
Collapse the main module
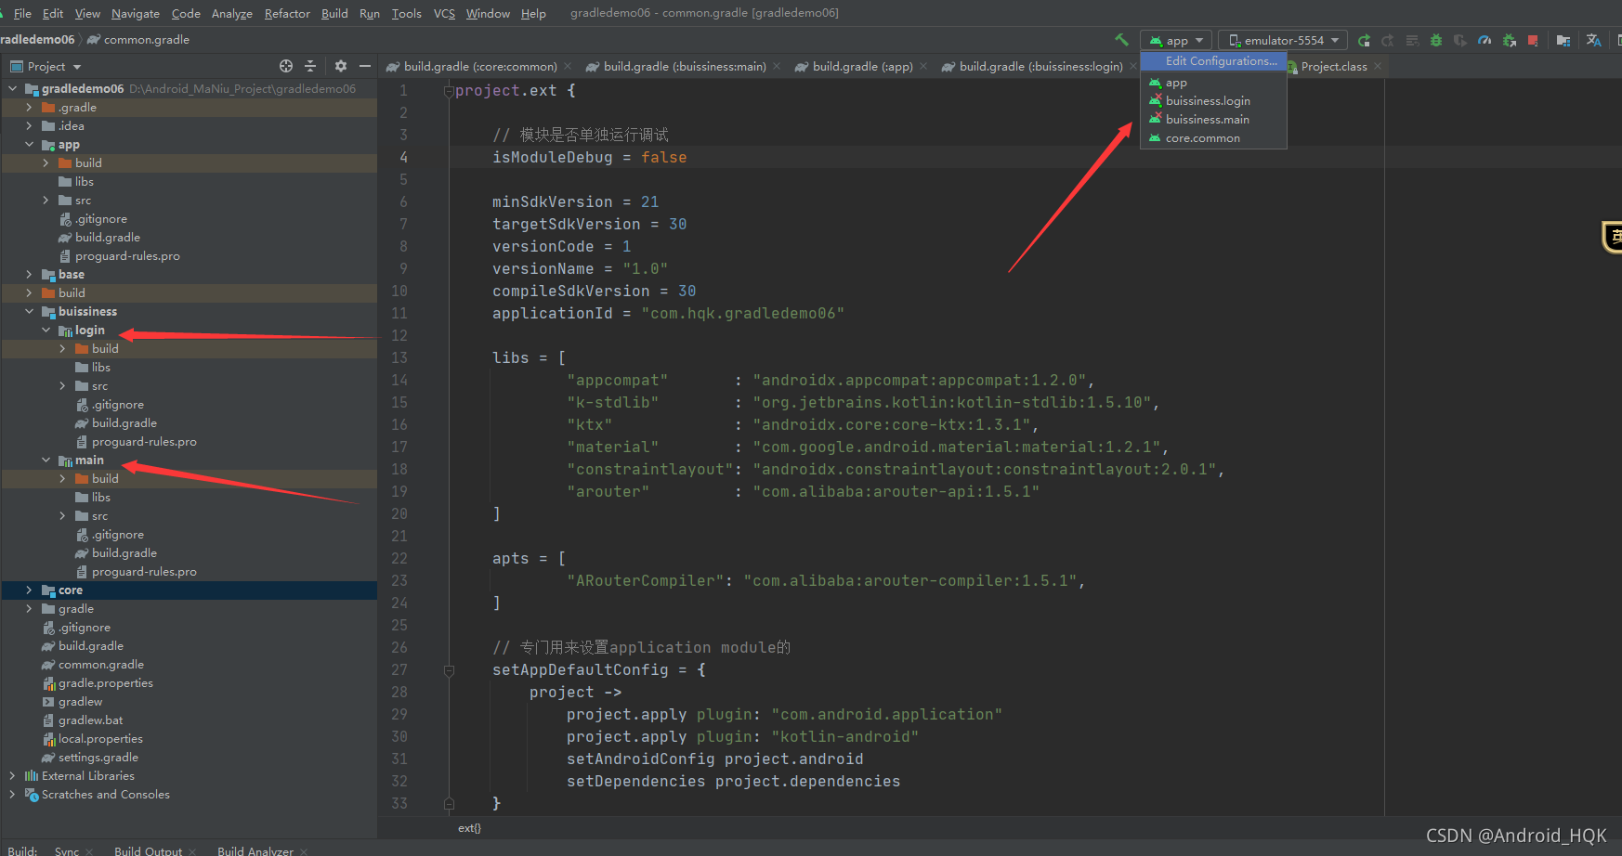click(46, 460)
